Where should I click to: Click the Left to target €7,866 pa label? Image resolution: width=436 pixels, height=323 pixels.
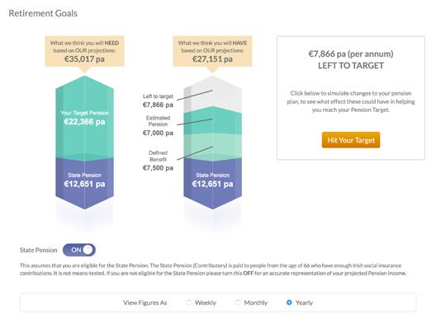click(158, 101)
